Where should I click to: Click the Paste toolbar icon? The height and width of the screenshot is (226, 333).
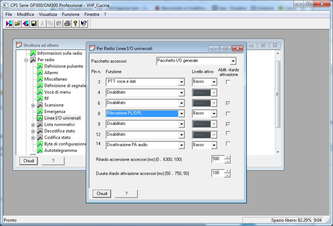pos(59,23)
